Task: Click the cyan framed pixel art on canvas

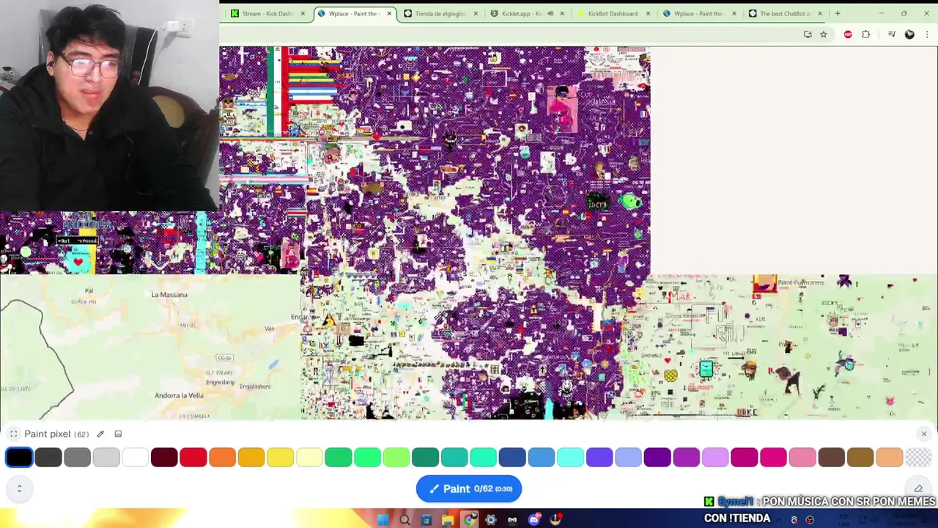Action: click(x=706, y=369)
